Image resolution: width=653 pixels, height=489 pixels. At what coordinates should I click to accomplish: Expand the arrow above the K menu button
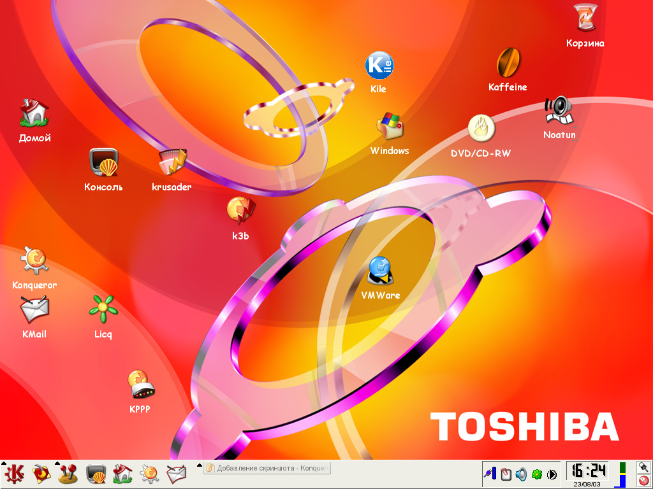pos(4,463)
